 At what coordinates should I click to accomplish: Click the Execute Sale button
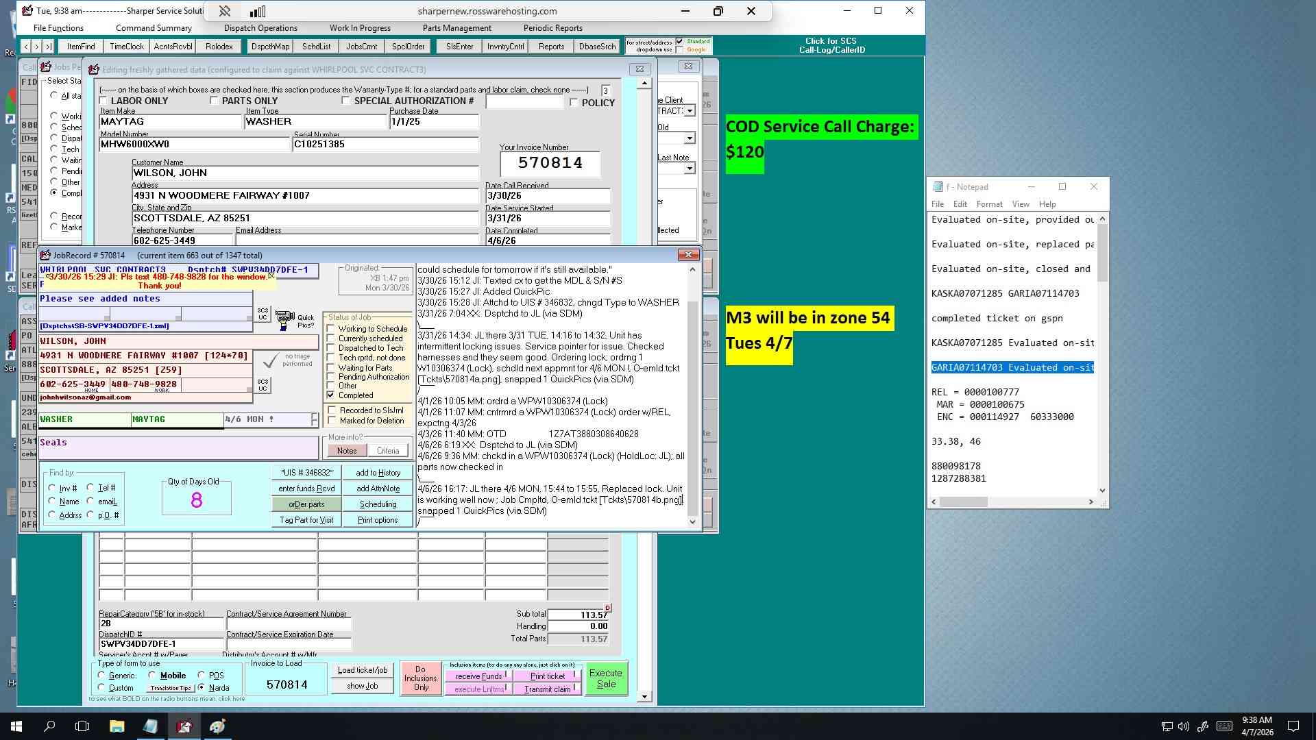click(606, 678)
